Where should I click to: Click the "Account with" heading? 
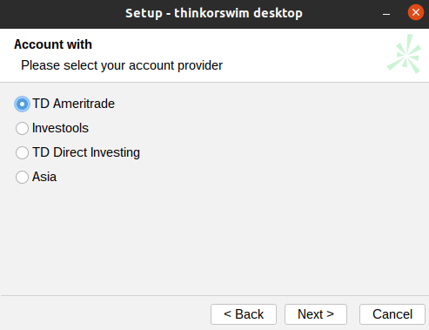click(53, 44)
